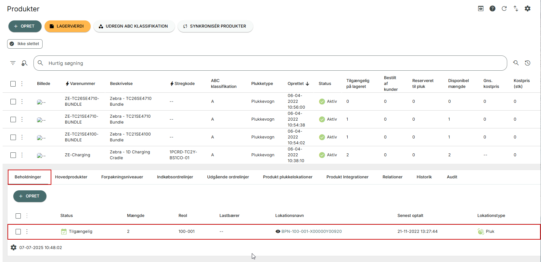Click image placeholder of ZE-Charging row
Screen dimensions: 541x262
pyautogui.click(x=41, y=156)
